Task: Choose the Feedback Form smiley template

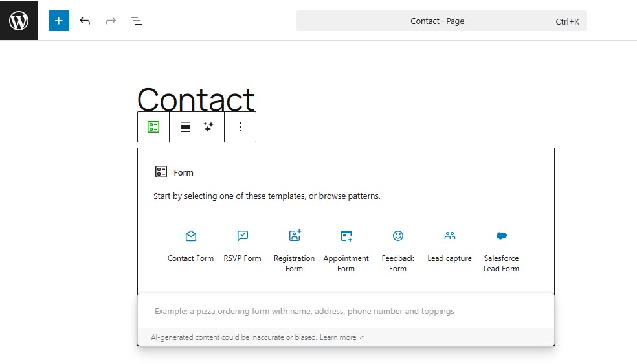Action: point(398,236)
